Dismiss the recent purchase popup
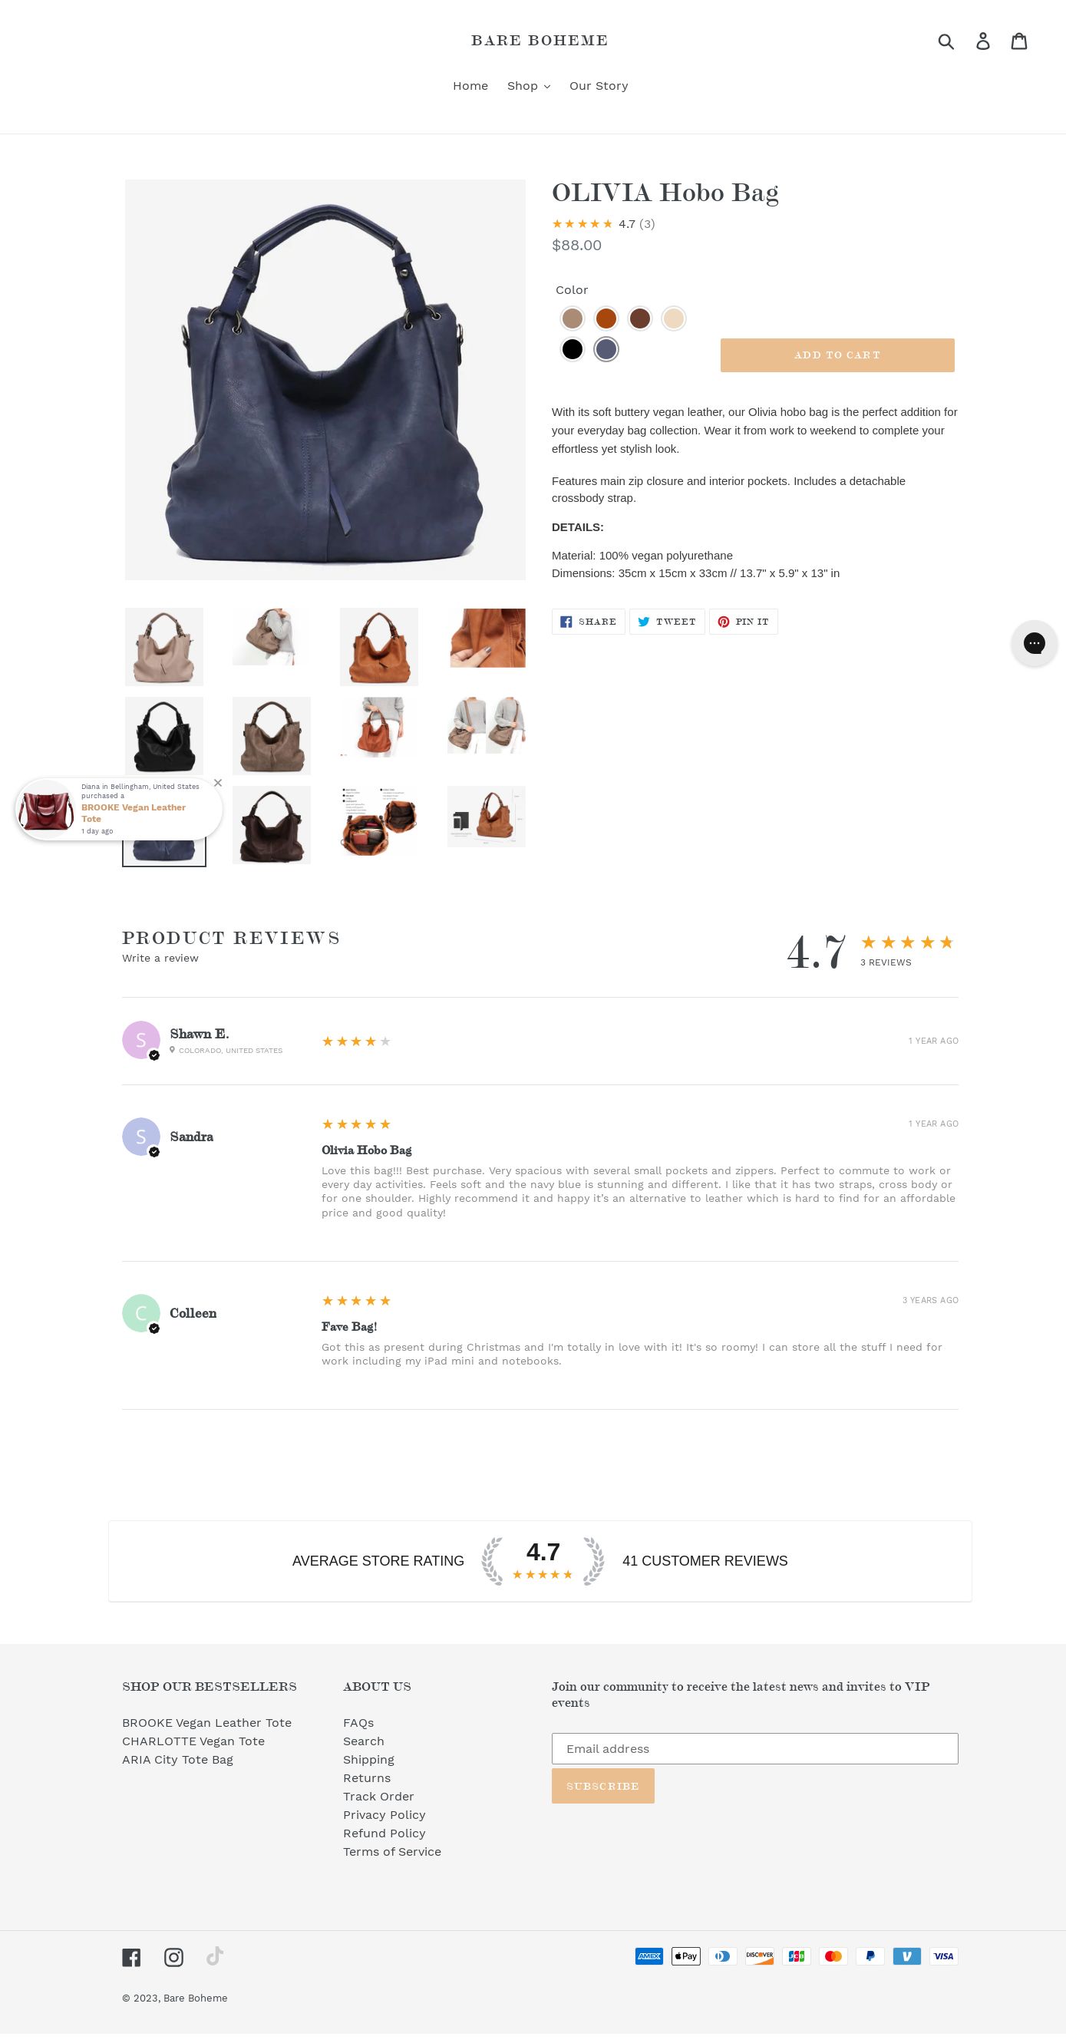This screenshot has height=2043, width=1066. 218,783
